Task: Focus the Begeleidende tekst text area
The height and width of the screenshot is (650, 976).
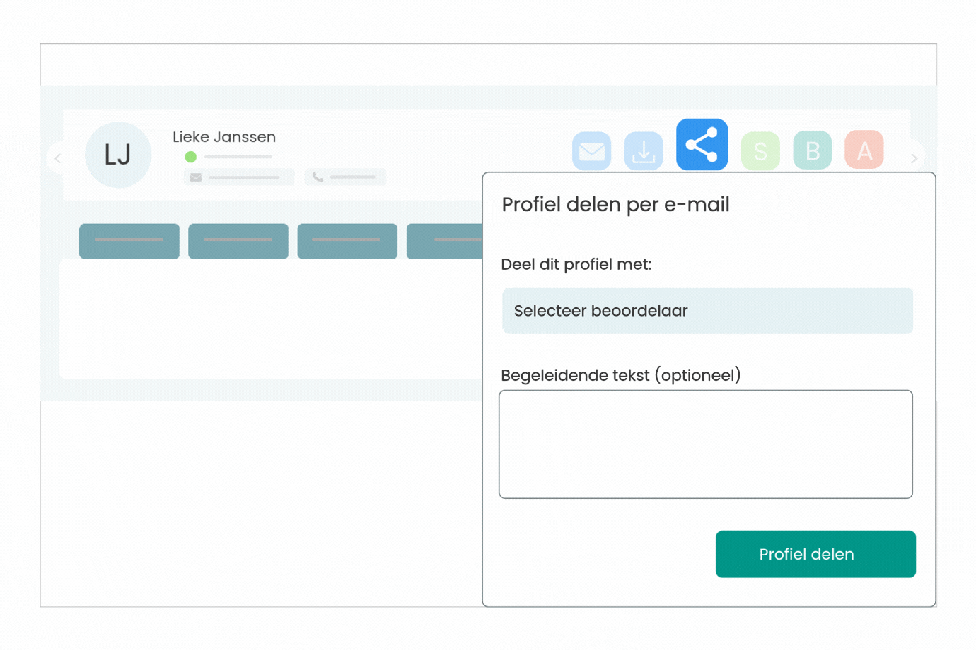Action: [706, 444]
